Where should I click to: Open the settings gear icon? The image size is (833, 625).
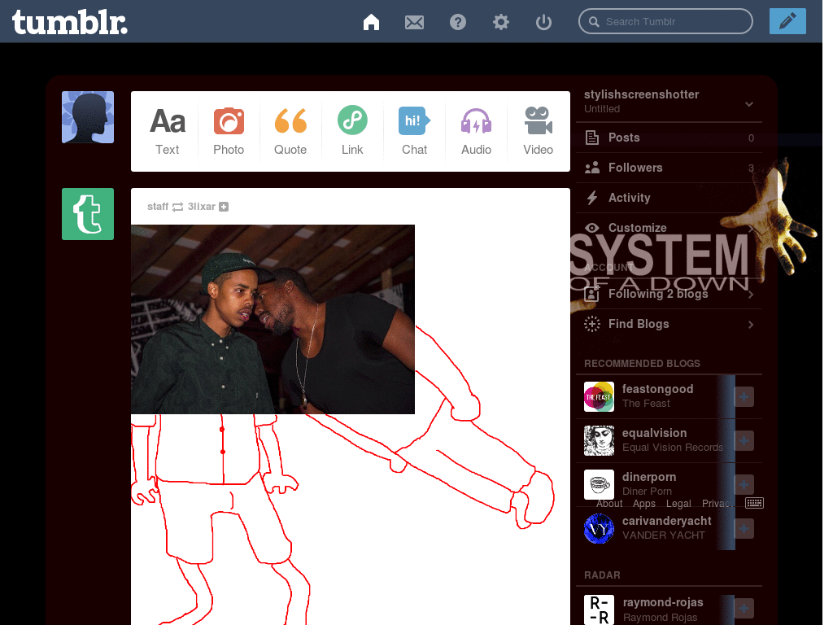(500, 22)
